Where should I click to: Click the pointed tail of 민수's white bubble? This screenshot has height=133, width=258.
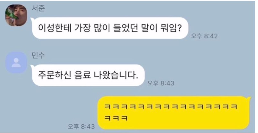32,67
